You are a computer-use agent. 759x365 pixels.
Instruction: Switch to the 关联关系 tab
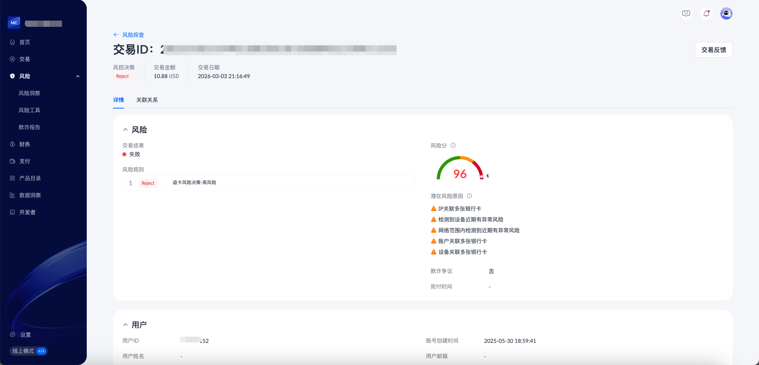(147, 100)
